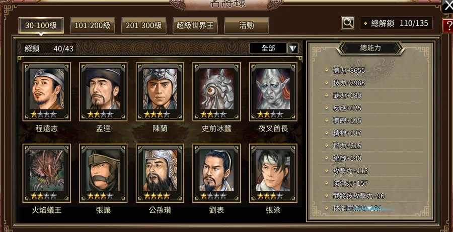Close the 名將錄 window
This screenshot has width=453, height=232.
pyautogui.click(x=448, y=7)
